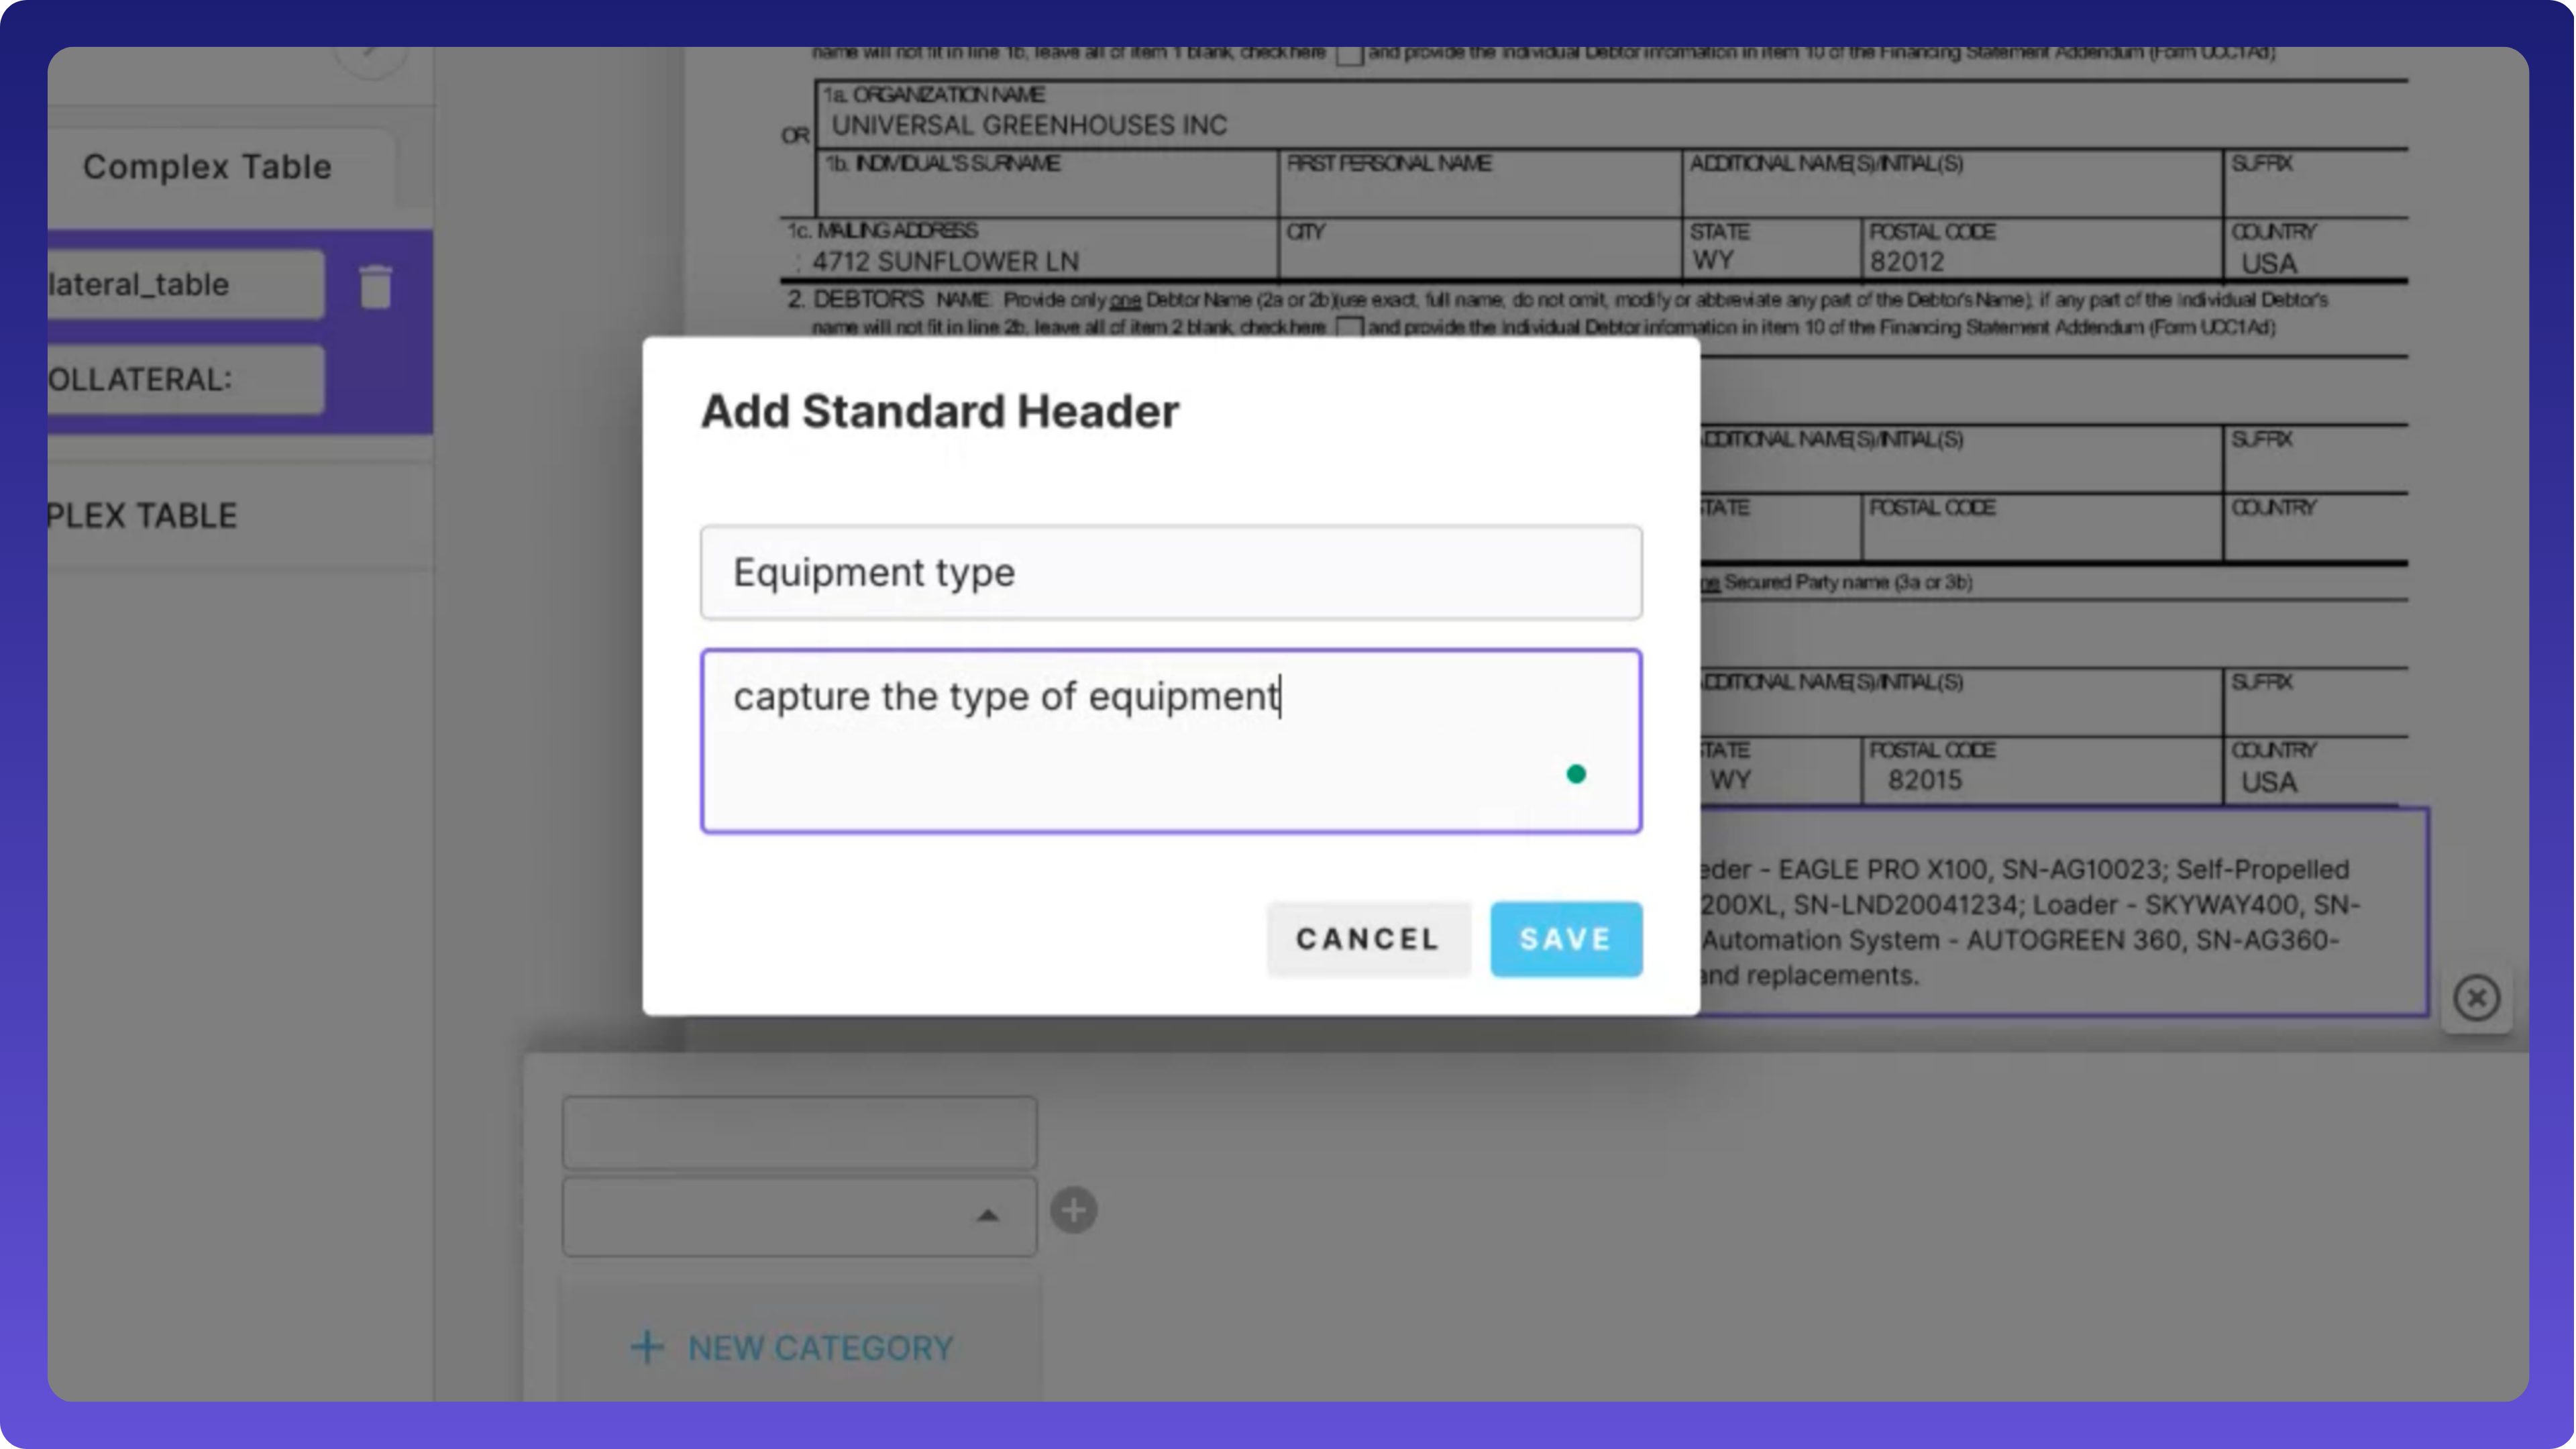
Task: Focus the Equipment type header name field
Action: coord(1170,572)
